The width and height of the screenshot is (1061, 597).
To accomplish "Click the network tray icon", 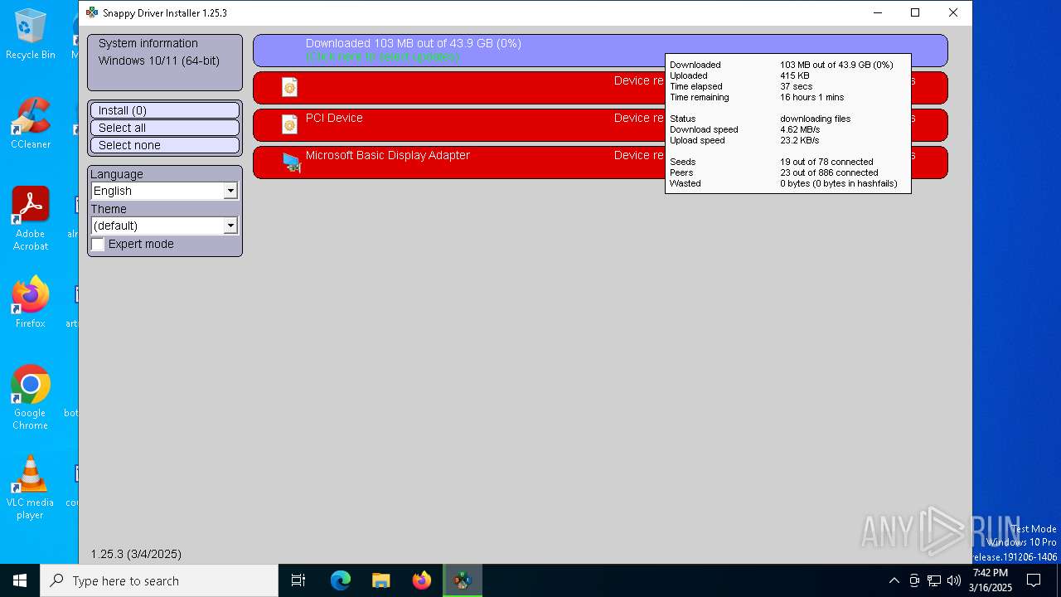I will [934, 580].
